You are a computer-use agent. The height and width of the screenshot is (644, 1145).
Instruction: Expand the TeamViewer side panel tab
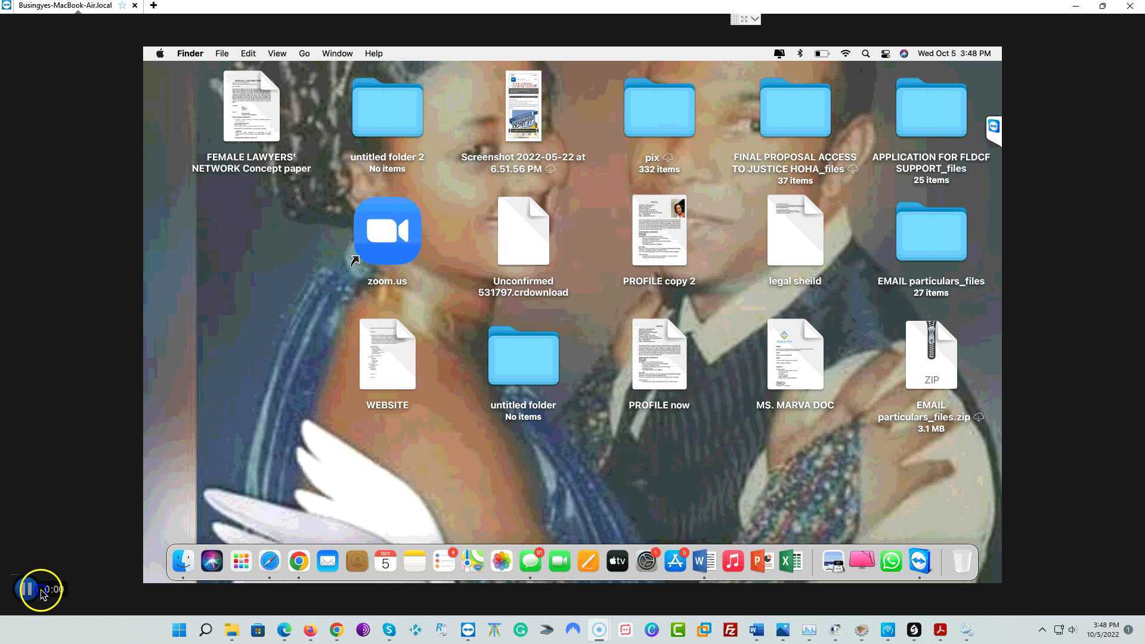994,126
